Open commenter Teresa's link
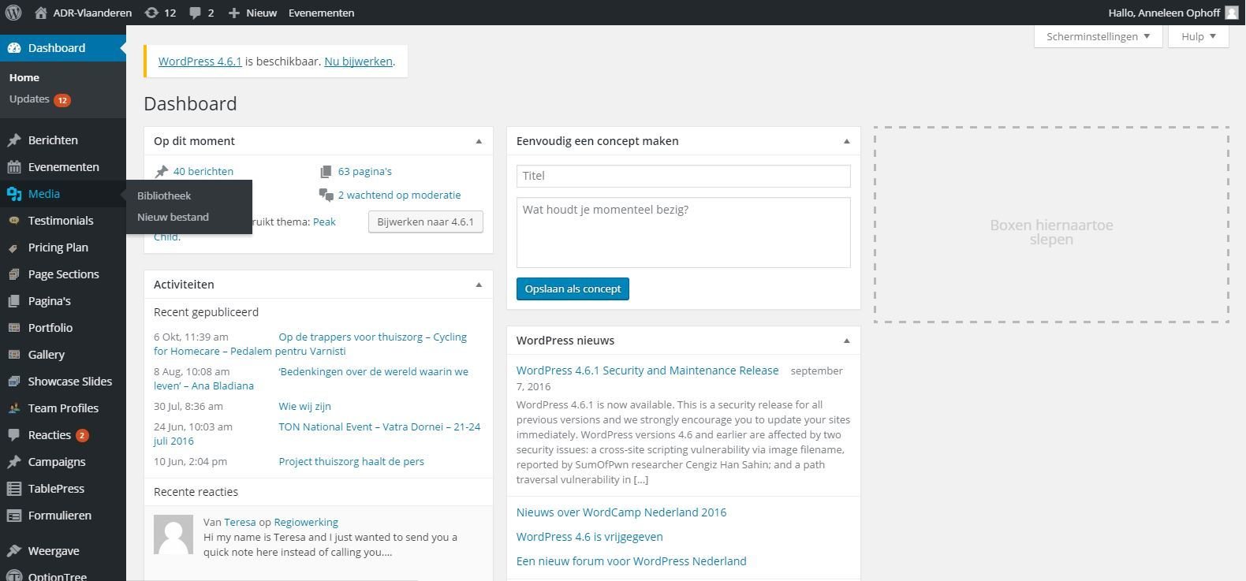Screen dimensions: 1246x581 tap(240, 522)
